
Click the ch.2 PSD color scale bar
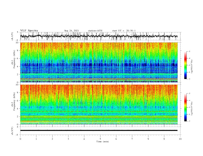tap(185, 107)
